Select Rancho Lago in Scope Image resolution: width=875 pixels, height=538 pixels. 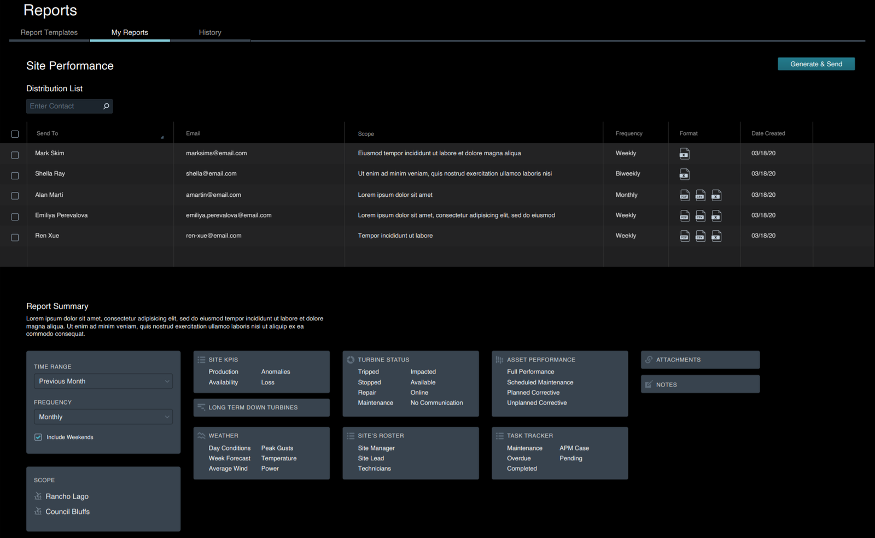(67, 496)
